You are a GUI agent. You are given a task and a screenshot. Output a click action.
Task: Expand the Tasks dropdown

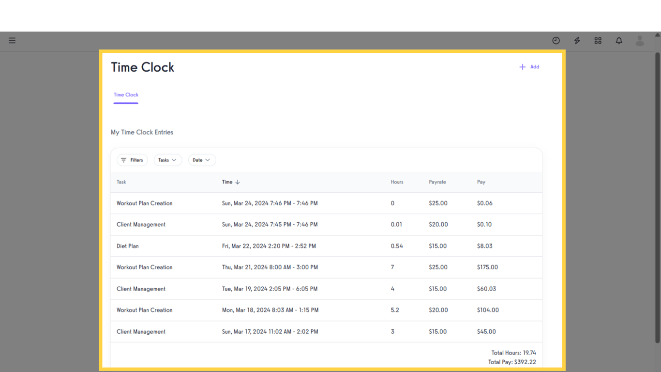pos(168,160)
